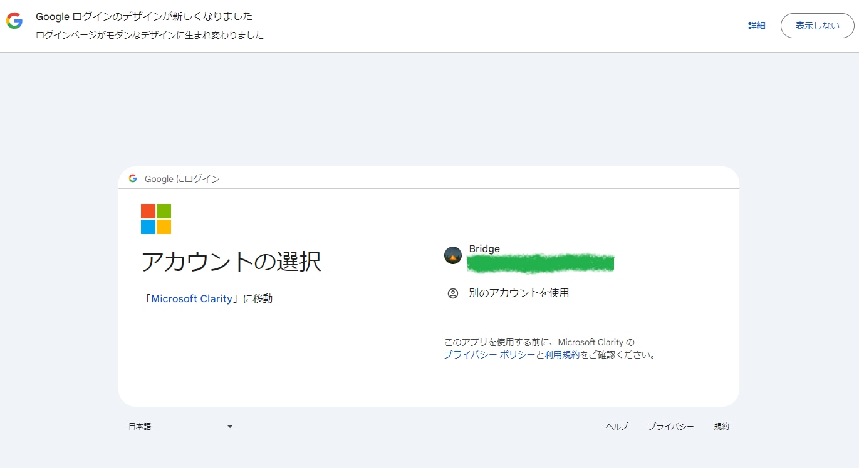Click the Google logo in the top banner
The image size is (859, 468).
point(14,21)
